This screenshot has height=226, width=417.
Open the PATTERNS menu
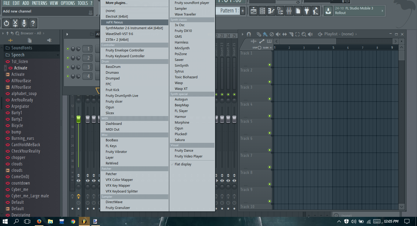[x=39, y=3]
